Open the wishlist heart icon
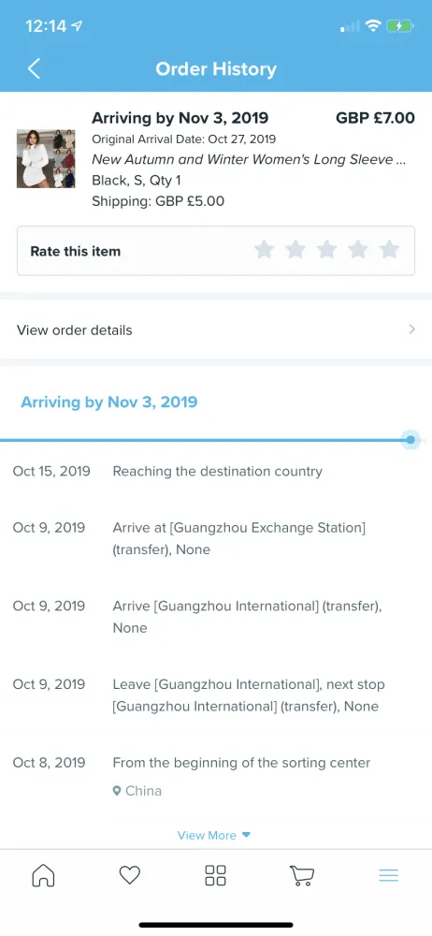 coord(129,875)
